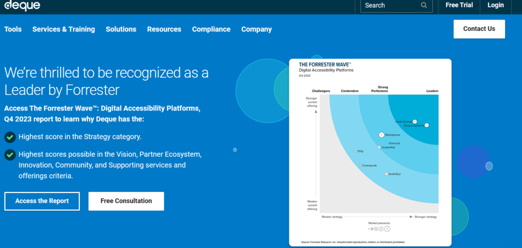
Task: Click the AudioEye dot in the chart
Action: (x=386, y=174)
